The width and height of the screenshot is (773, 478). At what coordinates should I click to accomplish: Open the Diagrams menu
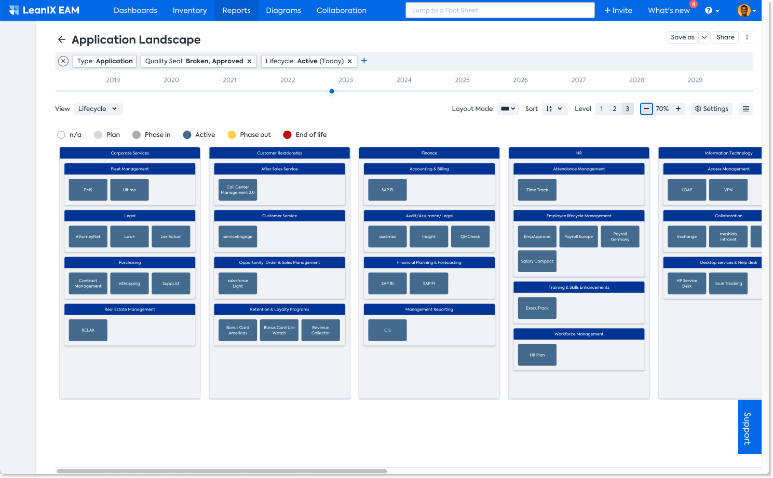tap(283, 10)
